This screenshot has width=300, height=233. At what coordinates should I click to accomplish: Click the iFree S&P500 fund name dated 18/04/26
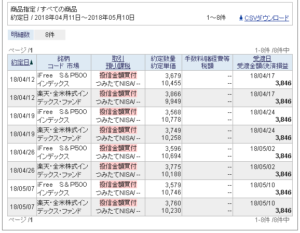[62, 152]
